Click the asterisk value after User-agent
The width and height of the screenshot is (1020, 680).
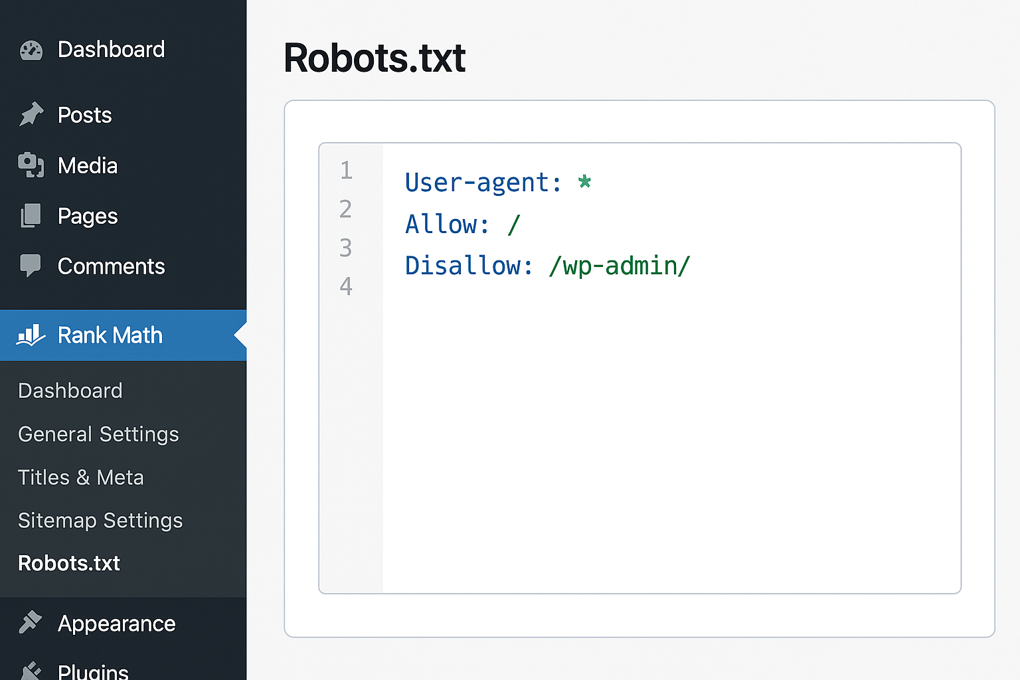tap(584, 181)
